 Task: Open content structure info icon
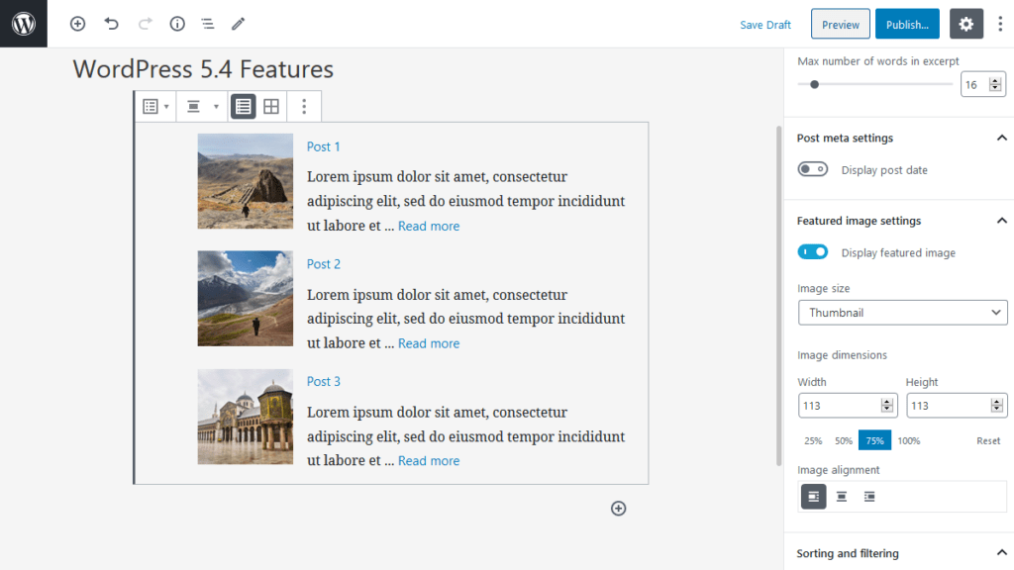point(177,24)
